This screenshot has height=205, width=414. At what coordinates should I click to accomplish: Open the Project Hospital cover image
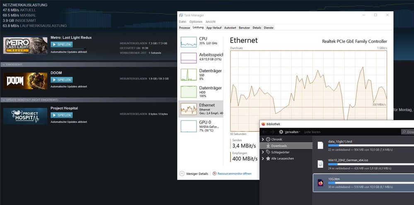point(25,116)
